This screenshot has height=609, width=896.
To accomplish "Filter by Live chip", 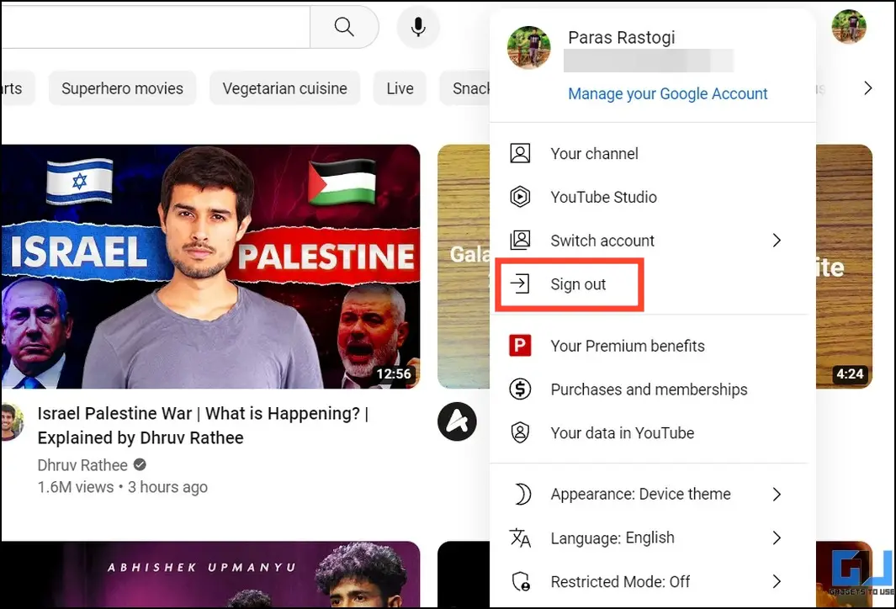I will pyautogui.click(x=400, y=88).
